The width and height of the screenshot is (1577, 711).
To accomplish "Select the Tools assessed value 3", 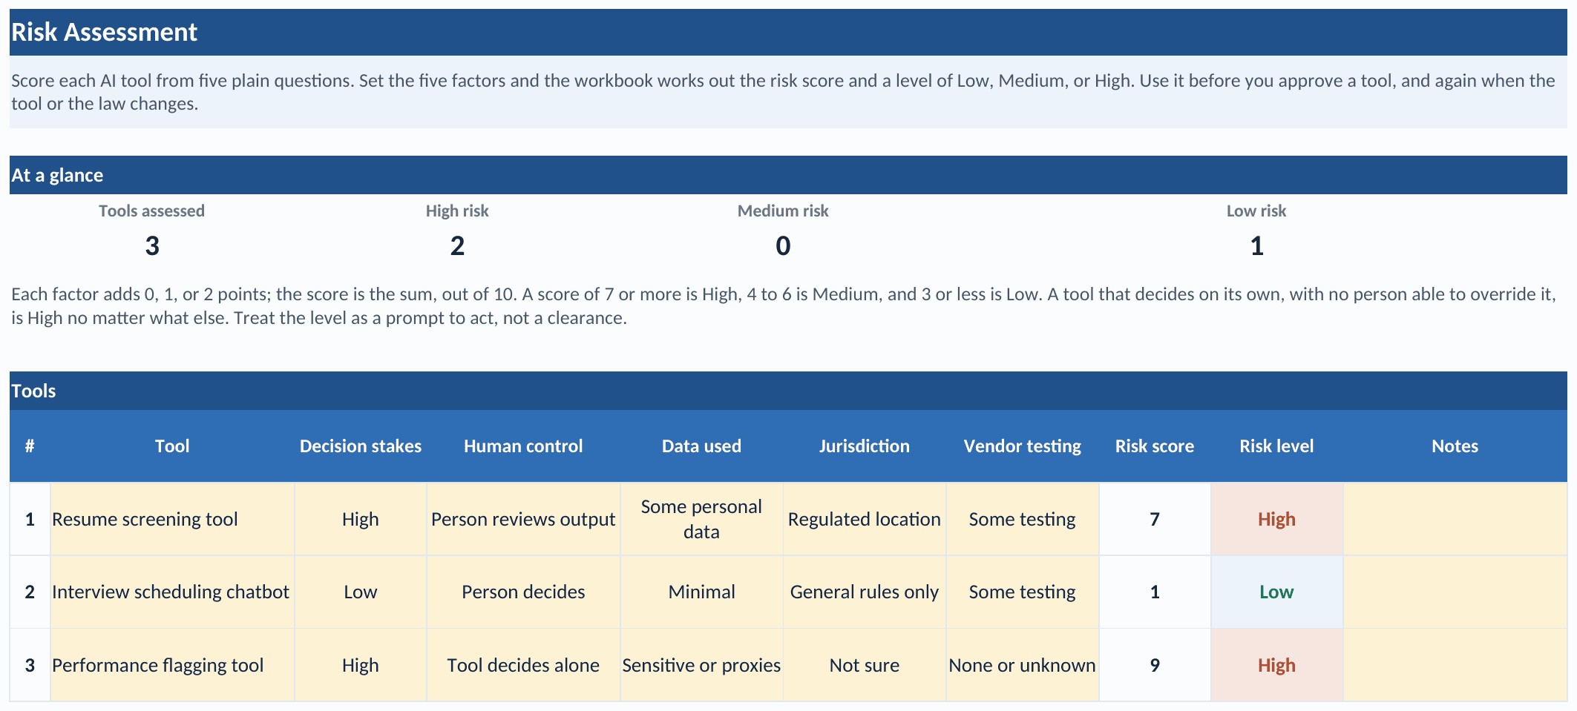I will 152,246.
